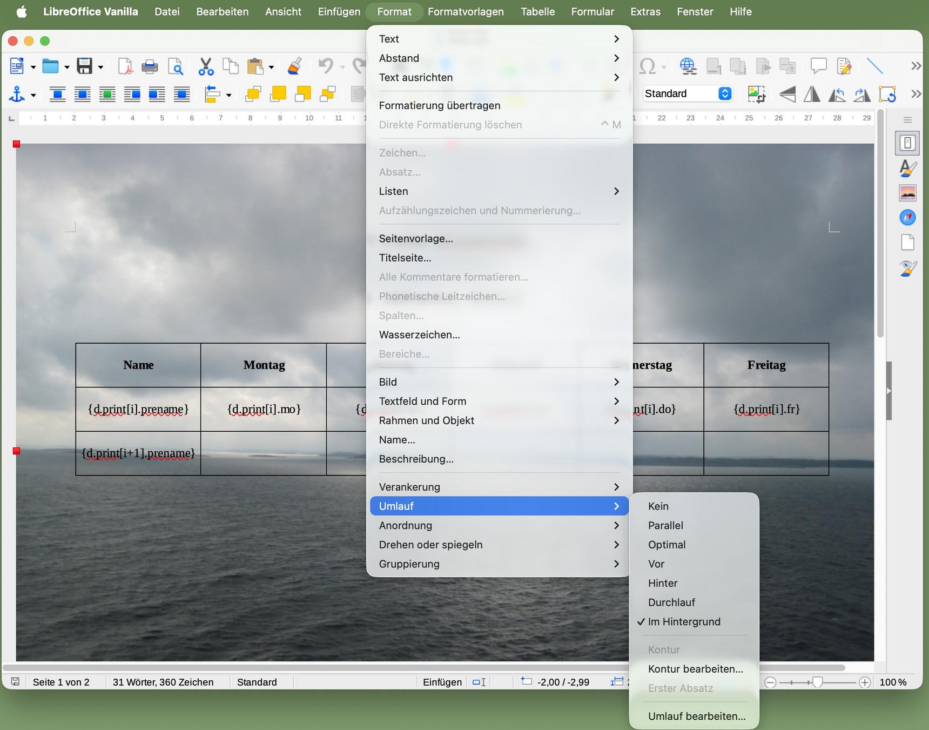
Task: Click Umlauf bearbeiten... in the submenu
Action: coord(696,716)
